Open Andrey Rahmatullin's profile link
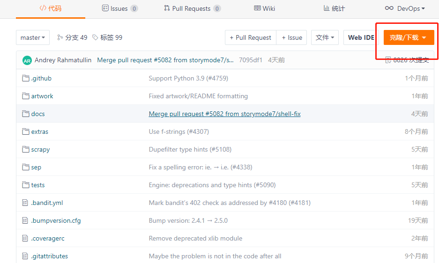The height and width of the screenshot is (263, 439). [x=63, y=60]
